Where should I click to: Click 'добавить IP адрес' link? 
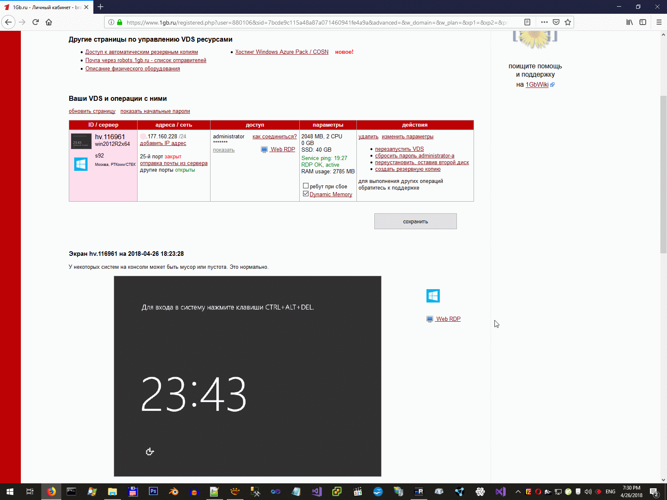(163, 143)
